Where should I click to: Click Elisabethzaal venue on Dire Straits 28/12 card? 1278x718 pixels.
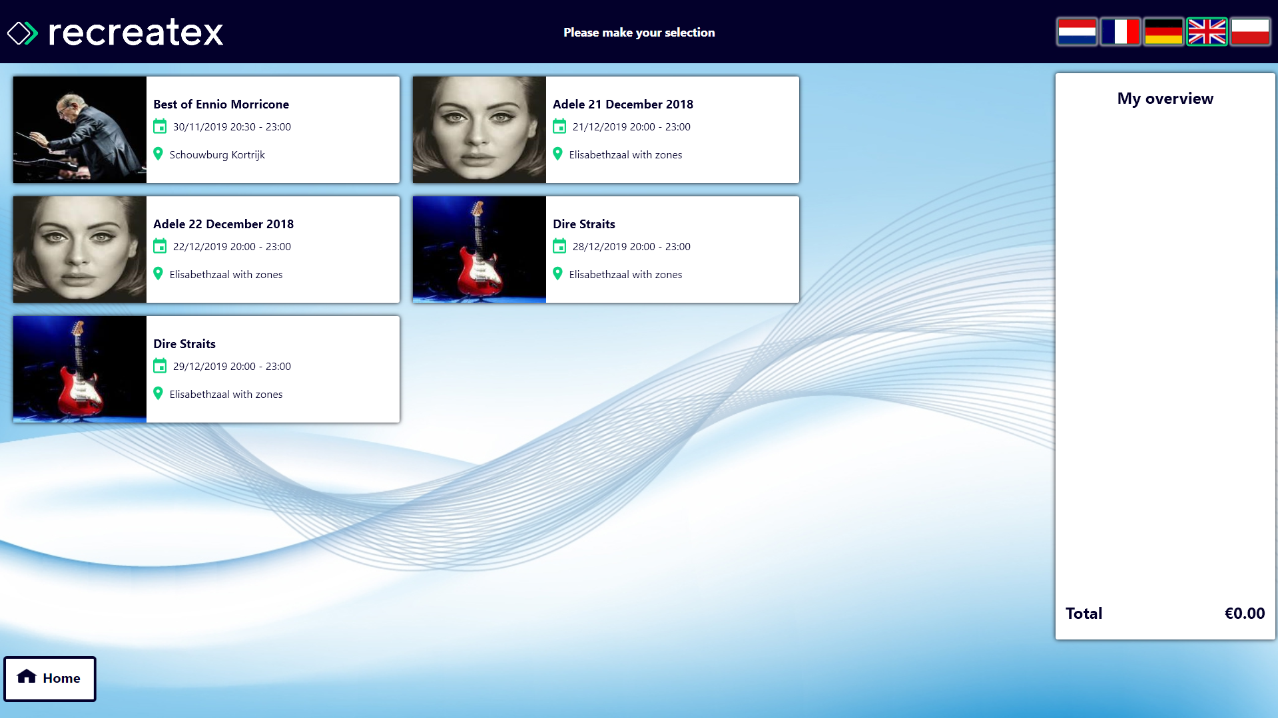pos(625,275)
